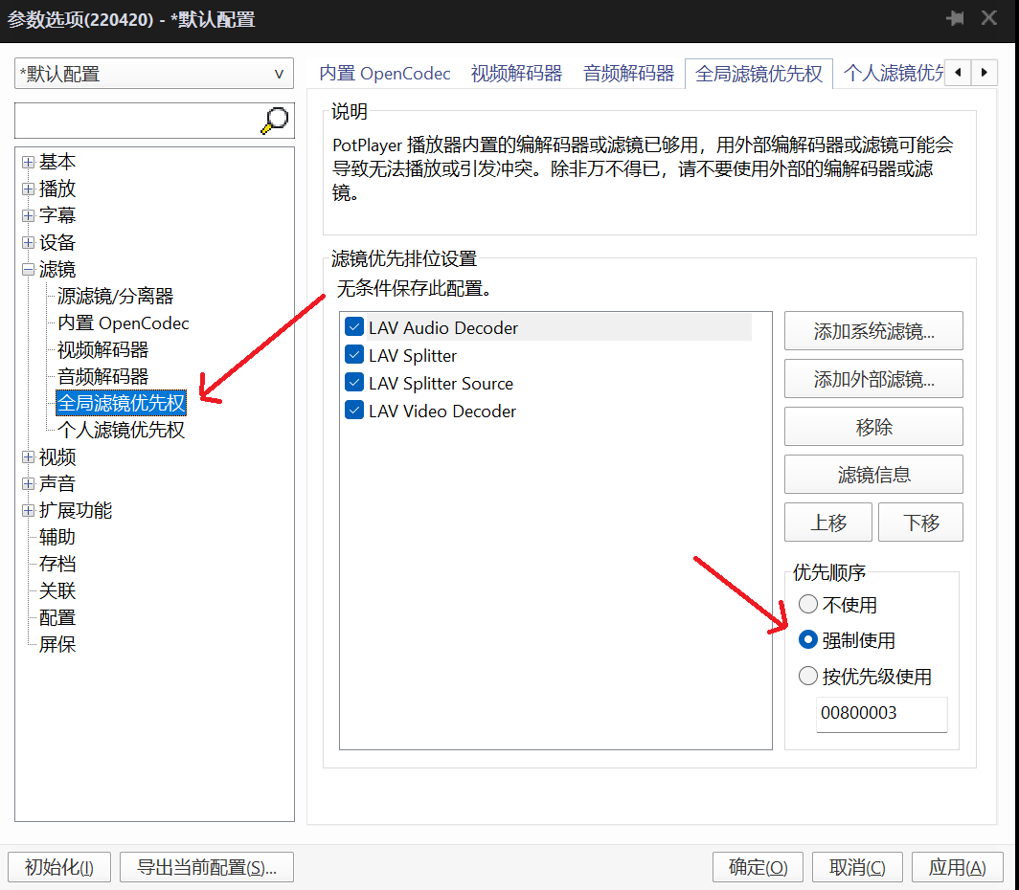Screen dimensions: 1019x890
Task: Expand the 播放 tree node
Action: 28,189
